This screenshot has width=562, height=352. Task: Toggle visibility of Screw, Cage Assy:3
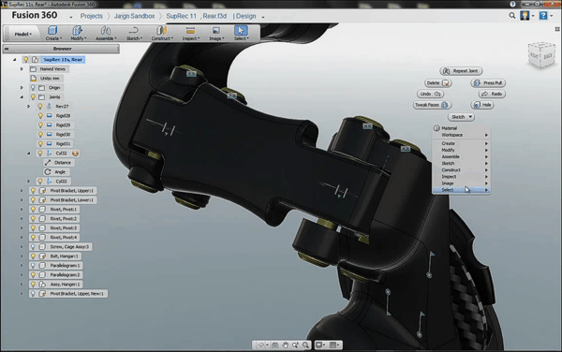[x=33, y=247]
